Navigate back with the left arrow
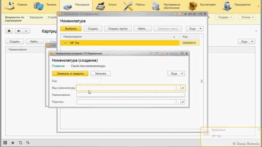The image size is (262, 147). pos(19,31)
